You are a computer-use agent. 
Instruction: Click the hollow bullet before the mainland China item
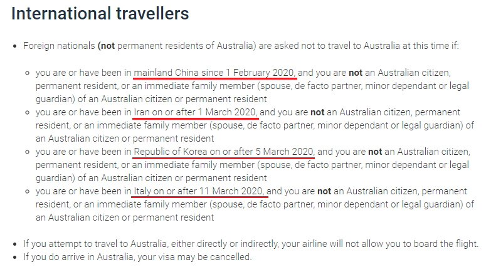tap(27, 73)
